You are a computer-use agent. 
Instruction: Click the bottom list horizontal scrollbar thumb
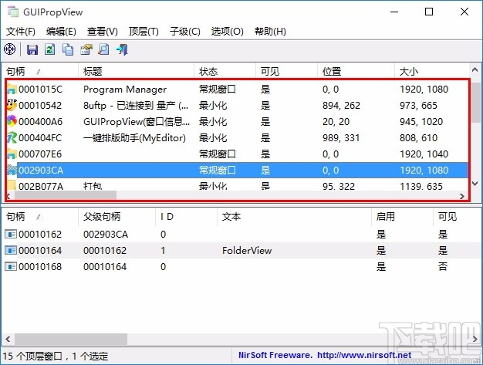pyautogui.click(x=71, y=339)
